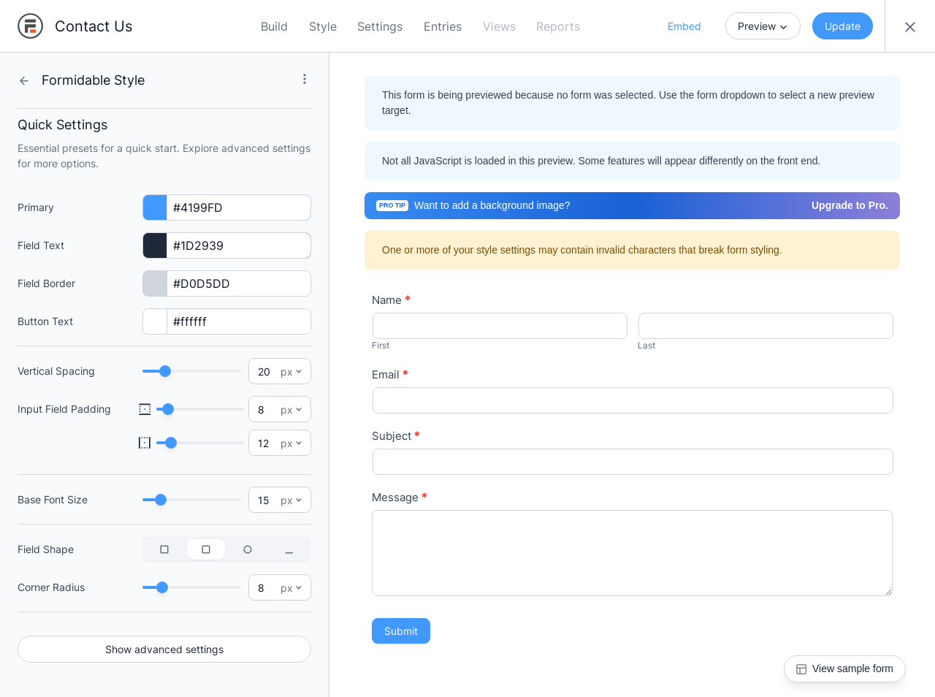Select the underline field shape icon
Image resolution: width=935 pixels, height=697 pixels.
[289, 549]
